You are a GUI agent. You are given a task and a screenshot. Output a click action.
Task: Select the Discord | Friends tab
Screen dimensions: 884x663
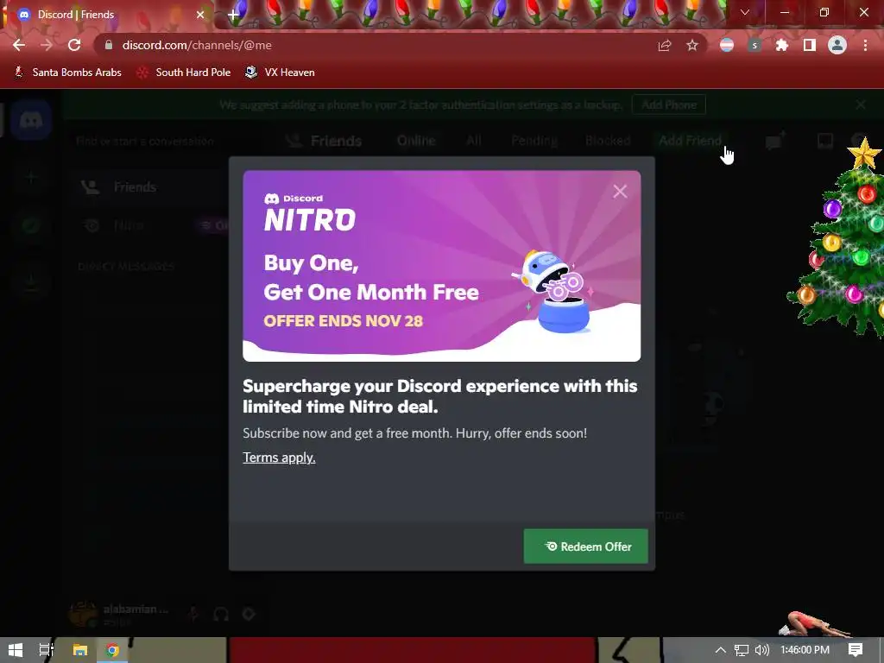point(107,15)
